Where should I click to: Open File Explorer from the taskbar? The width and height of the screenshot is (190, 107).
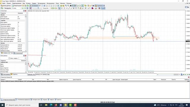pos(46,105)
